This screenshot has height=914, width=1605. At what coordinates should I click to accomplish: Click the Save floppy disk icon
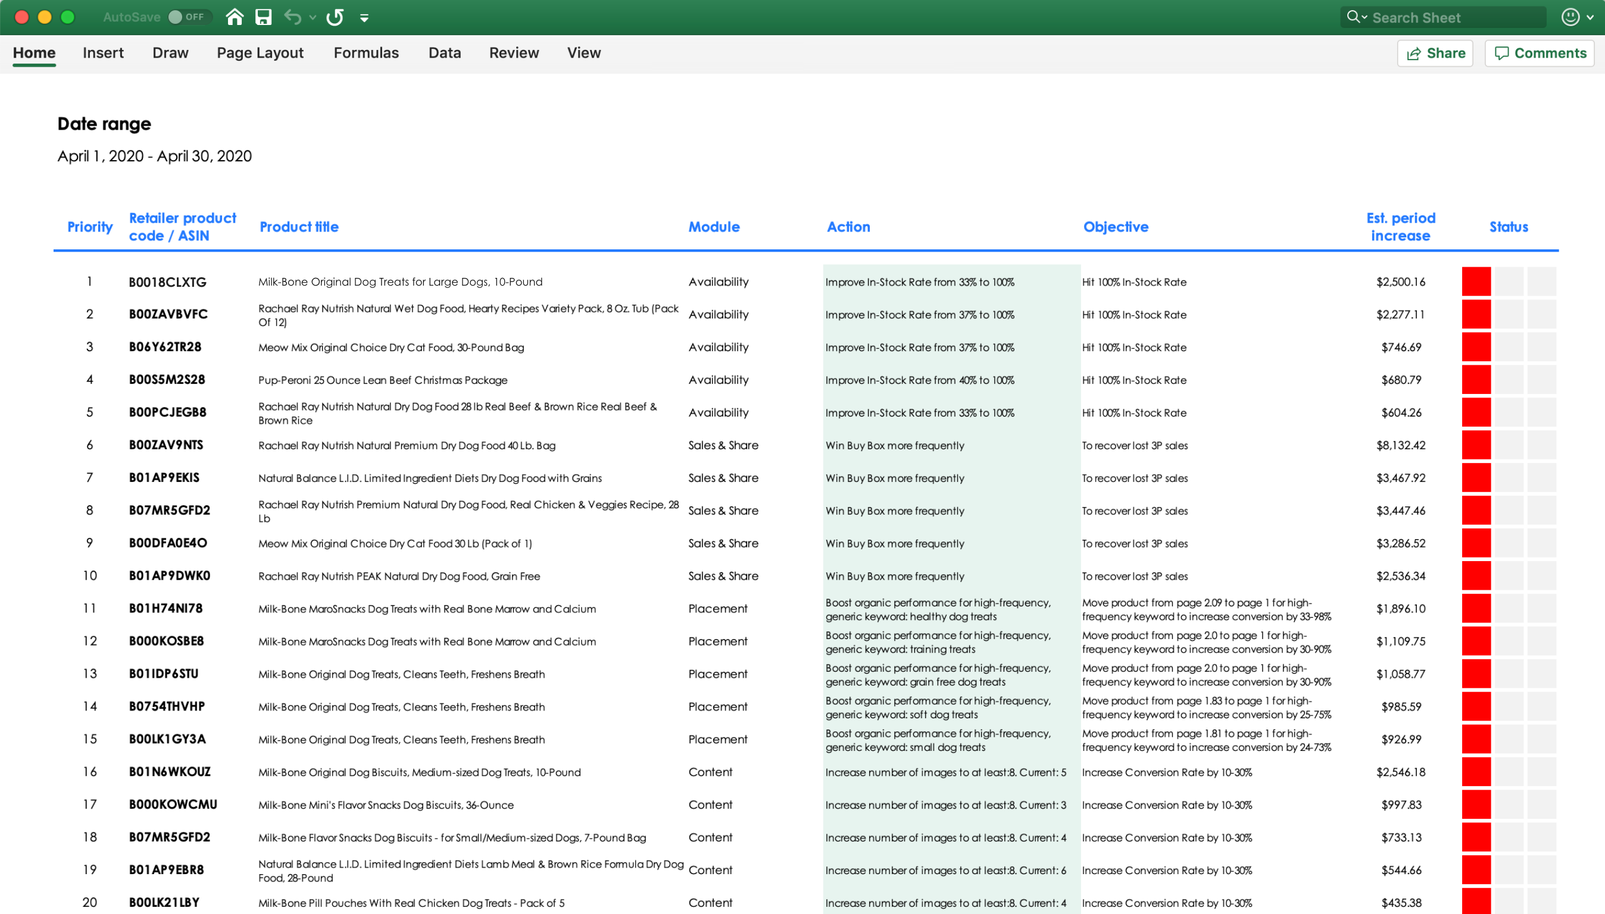coord(264,17)
